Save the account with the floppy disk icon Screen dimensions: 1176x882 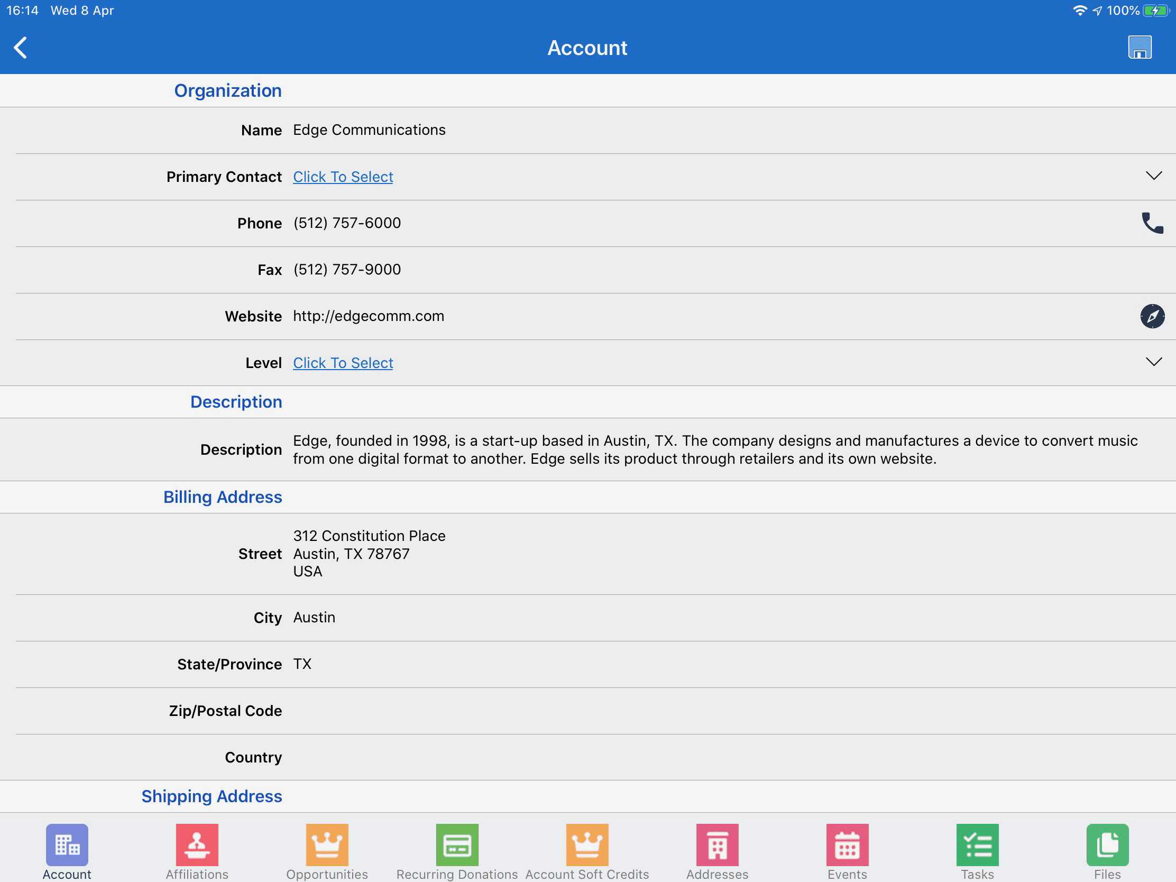1140,48
